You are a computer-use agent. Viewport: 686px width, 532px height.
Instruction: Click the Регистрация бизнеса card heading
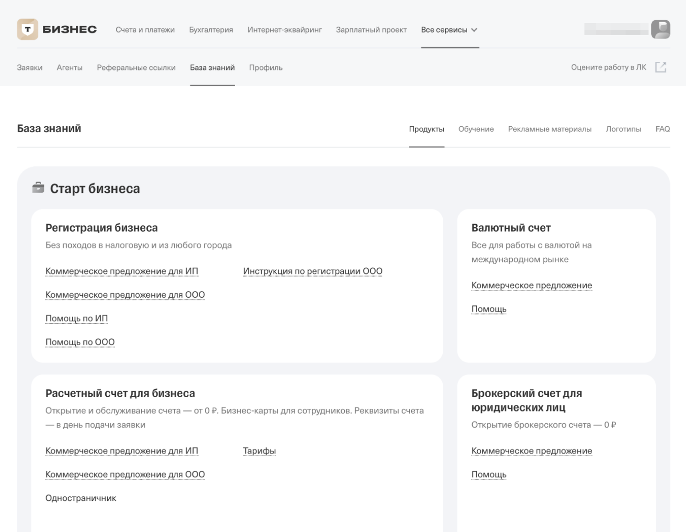tap(102, 228)
